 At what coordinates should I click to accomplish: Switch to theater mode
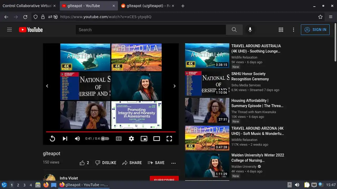pyautogui.click(x=157, y=139)
